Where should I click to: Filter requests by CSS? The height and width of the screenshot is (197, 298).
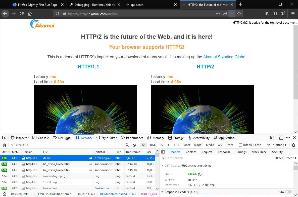162,145
